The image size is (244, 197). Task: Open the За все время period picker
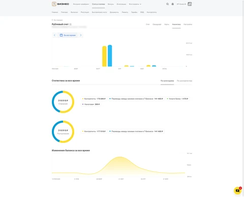(68, 35)
